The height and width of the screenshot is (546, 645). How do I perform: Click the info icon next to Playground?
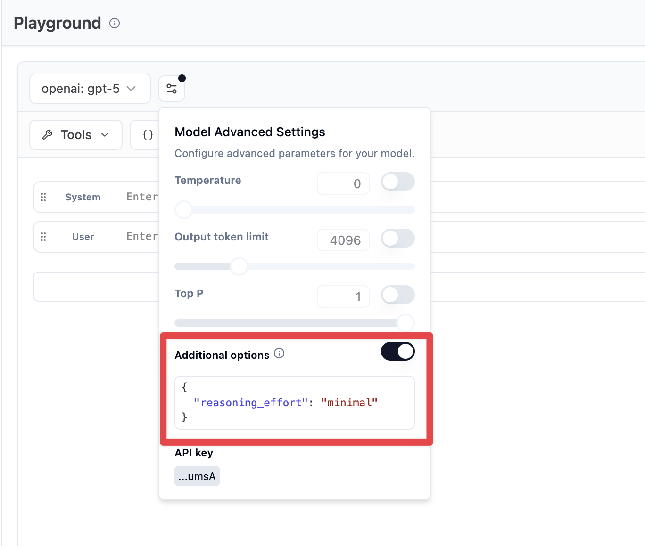tap(115, 23)
